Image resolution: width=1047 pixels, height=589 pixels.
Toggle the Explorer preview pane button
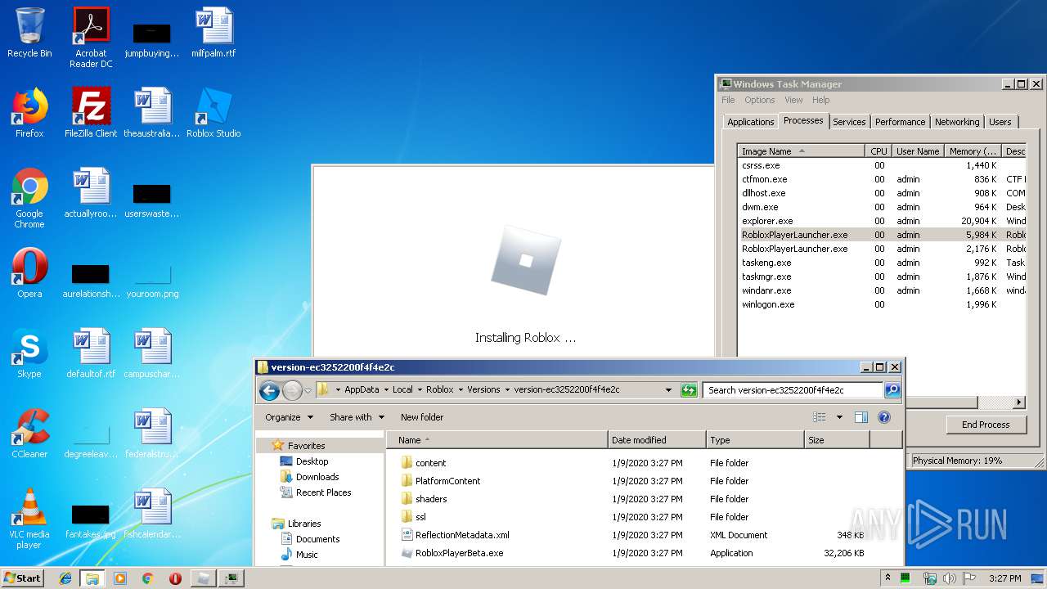pos(861,417)
